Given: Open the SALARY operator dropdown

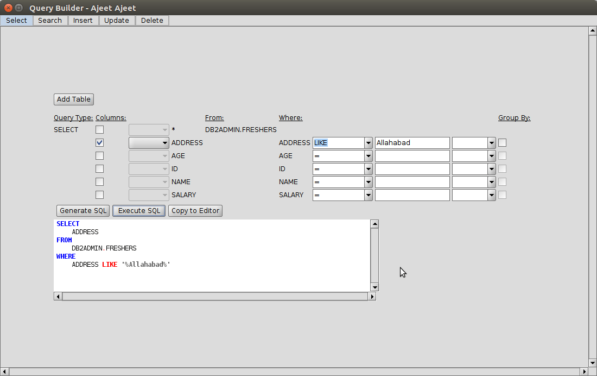Looking at the screenshot, I should 368,195.
